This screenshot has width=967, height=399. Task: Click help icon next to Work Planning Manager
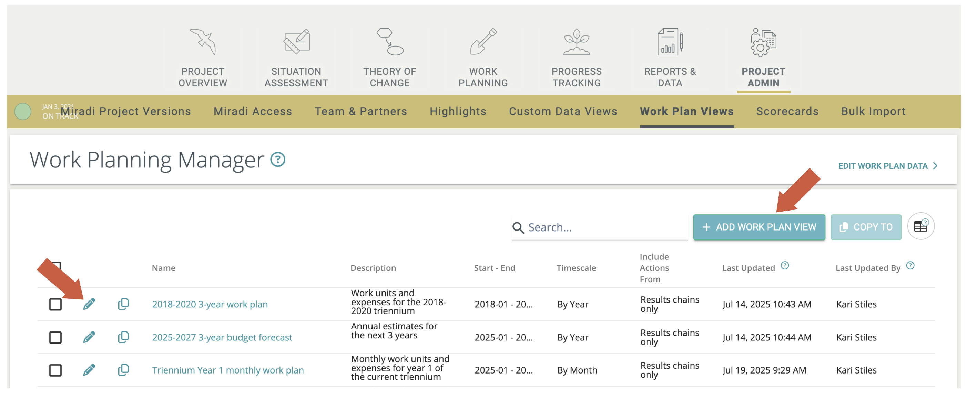click(278, 160)
